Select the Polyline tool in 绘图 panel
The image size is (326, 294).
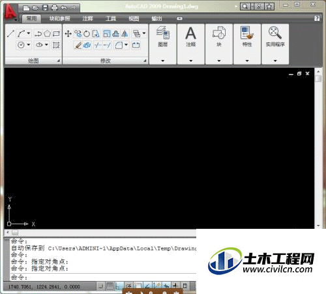point(38,34)
